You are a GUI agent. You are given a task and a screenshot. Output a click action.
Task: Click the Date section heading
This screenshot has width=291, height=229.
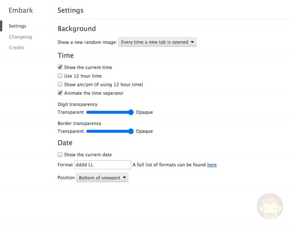(x=65, y=143)
